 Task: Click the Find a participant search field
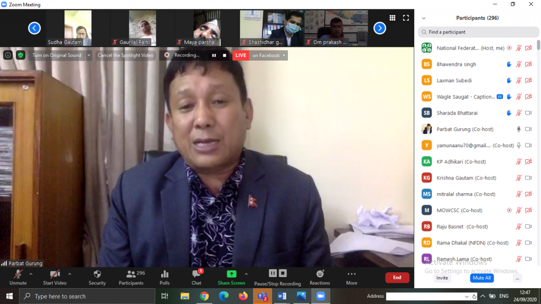[478, 32]
